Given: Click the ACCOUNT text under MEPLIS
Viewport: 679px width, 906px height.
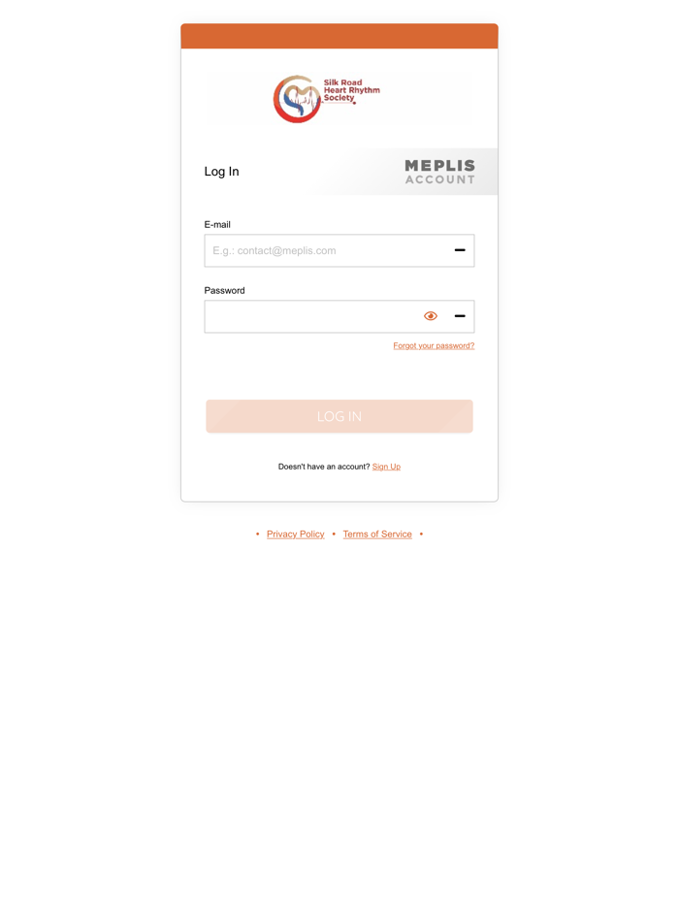Looking at the screenshot, I should point(439,179).
